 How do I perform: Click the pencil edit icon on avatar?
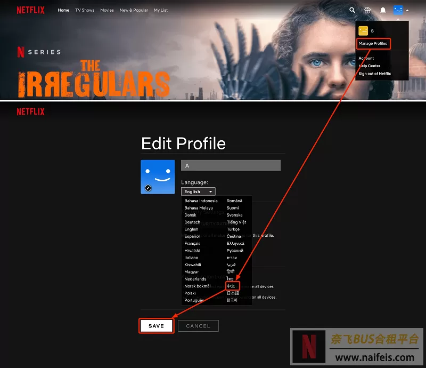pyautogui.click(x=148, y=188)
